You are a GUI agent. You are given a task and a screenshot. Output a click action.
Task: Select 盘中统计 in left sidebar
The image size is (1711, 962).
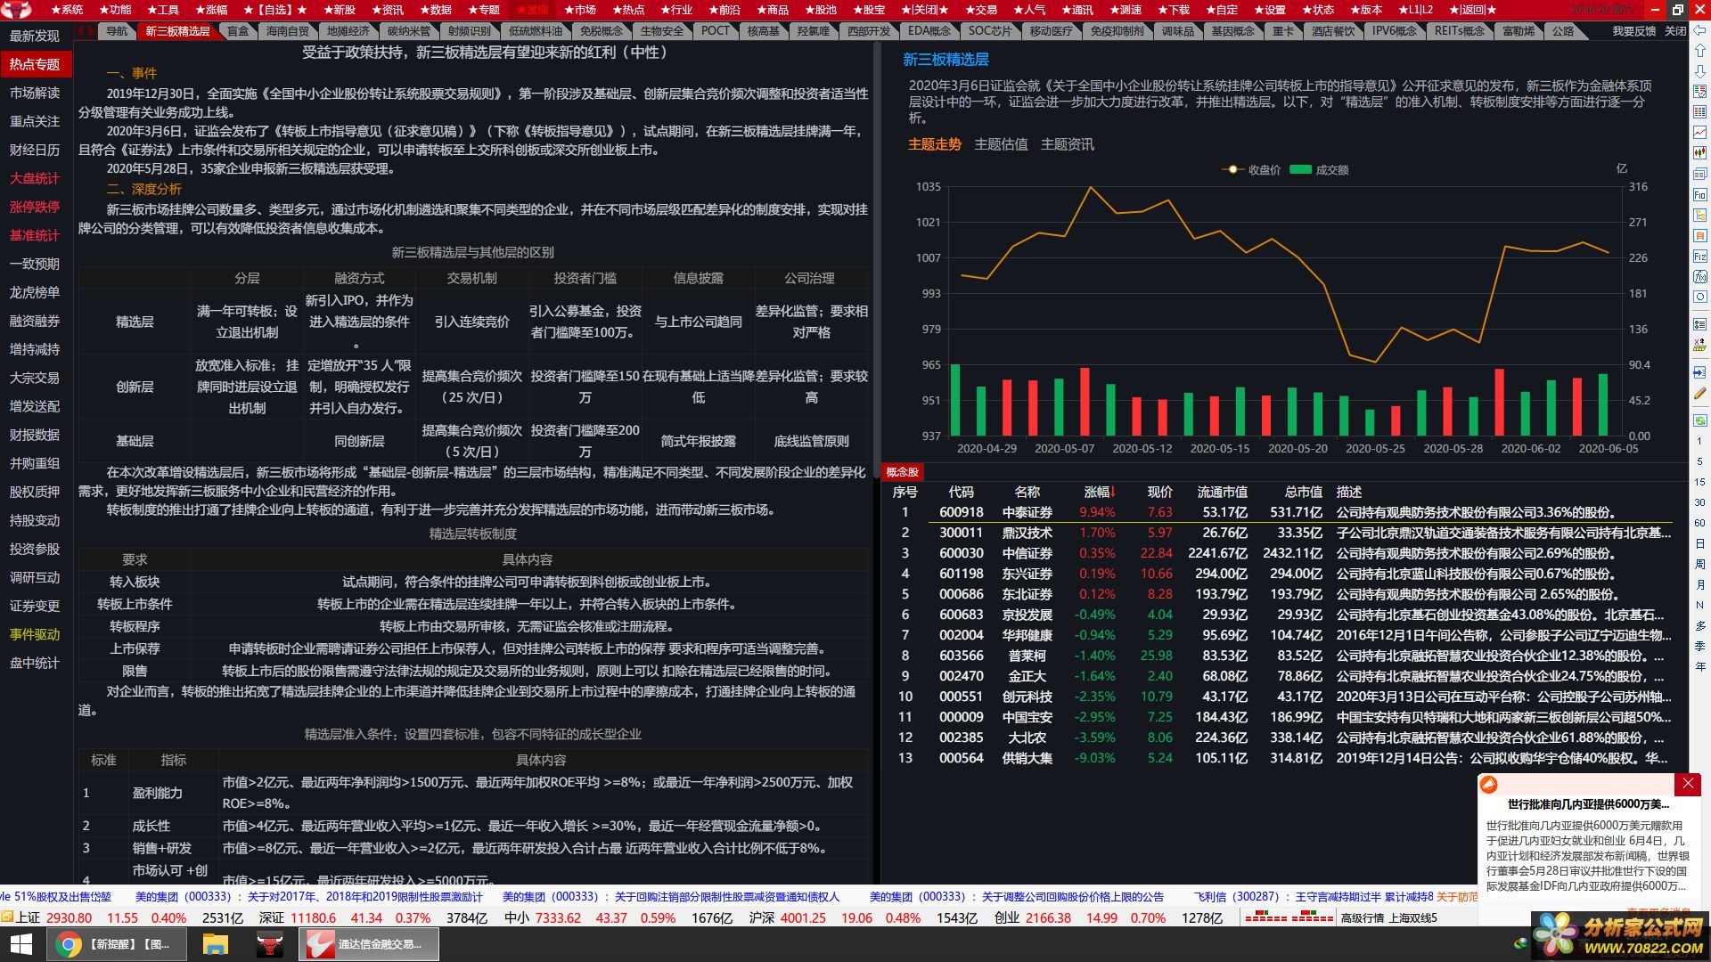35,663
